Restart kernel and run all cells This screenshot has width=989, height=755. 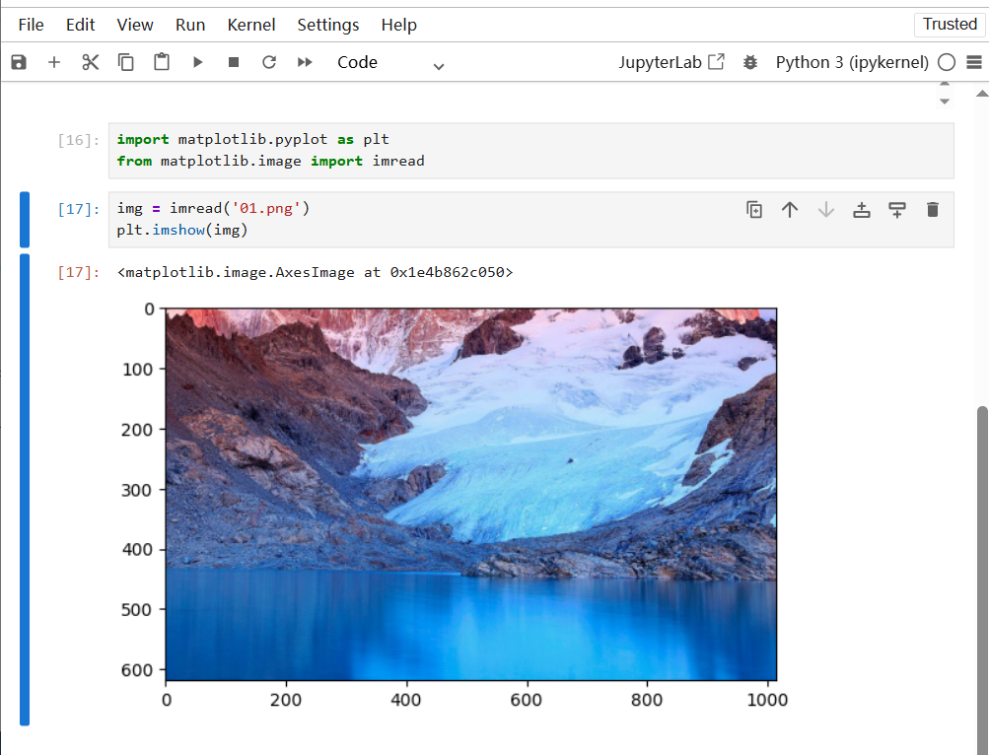point(305,62)
